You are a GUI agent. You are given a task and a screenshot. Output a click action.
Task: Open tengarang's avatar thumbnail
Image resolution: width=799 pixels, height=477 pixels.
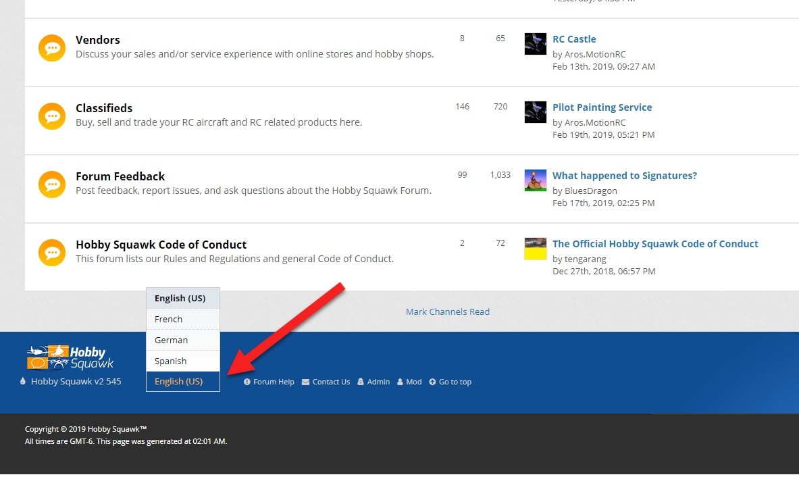(x=536, y=249)
